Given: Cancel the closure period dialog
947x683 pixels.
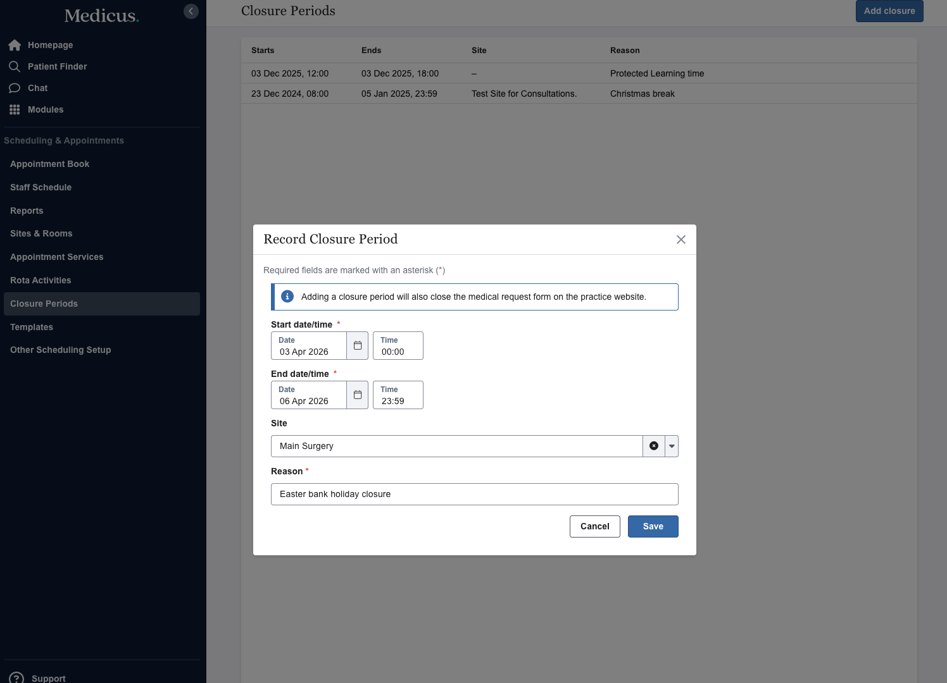Looking at the screenshot, I should (x=594, y=526).
